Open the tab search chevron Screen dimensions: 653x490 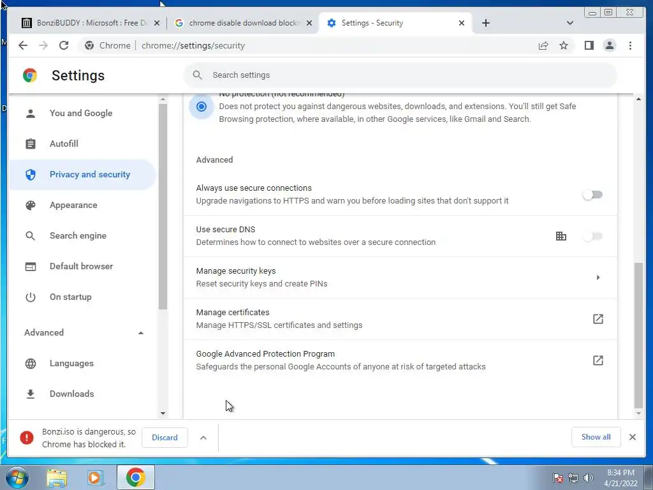coord(570,23)
